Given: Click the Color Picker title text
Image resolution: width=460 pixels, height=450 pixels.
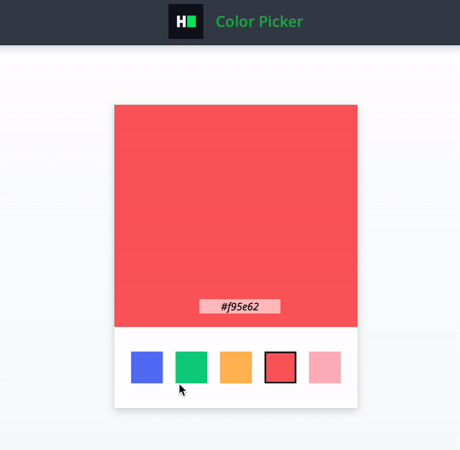Looking at the screenshot, I should click(259, 22).
